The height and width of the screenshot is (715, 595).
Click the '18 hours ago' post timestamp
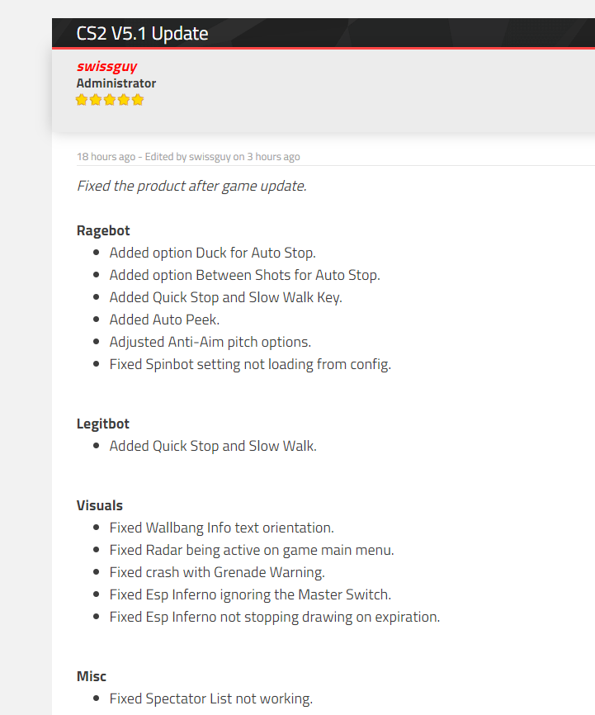[106, 156]
